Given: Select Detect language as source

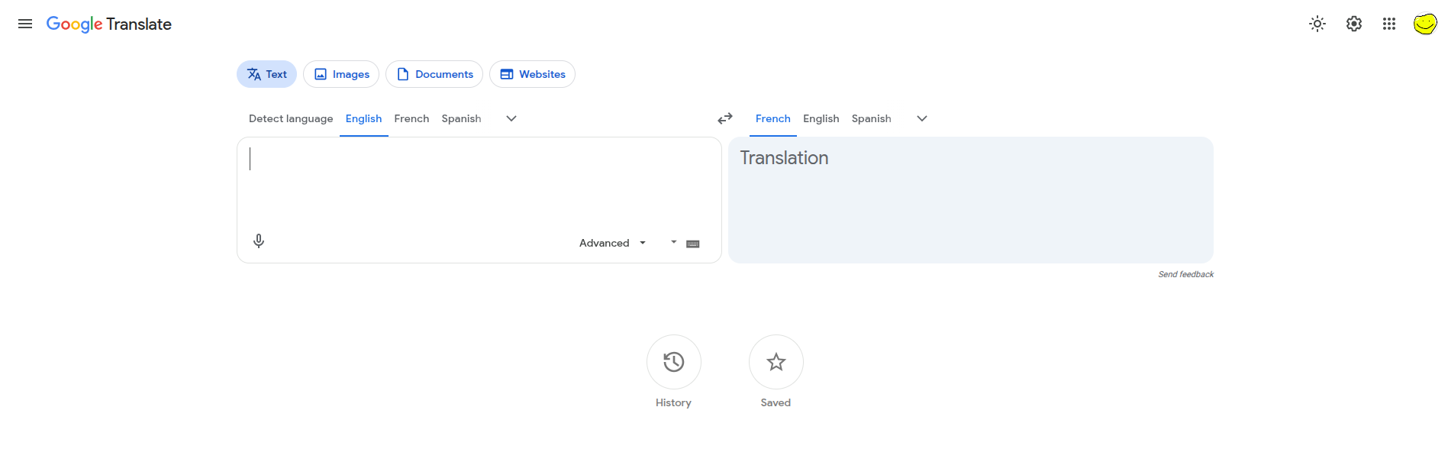Looking at the screenshot, I should [x=291, y=118].
